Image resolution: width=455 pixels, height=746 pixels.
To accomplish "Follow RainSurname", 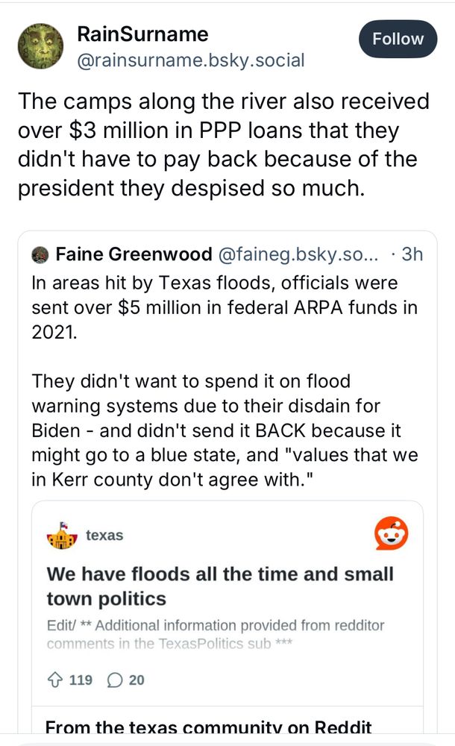I will click(x=398, y=40).
